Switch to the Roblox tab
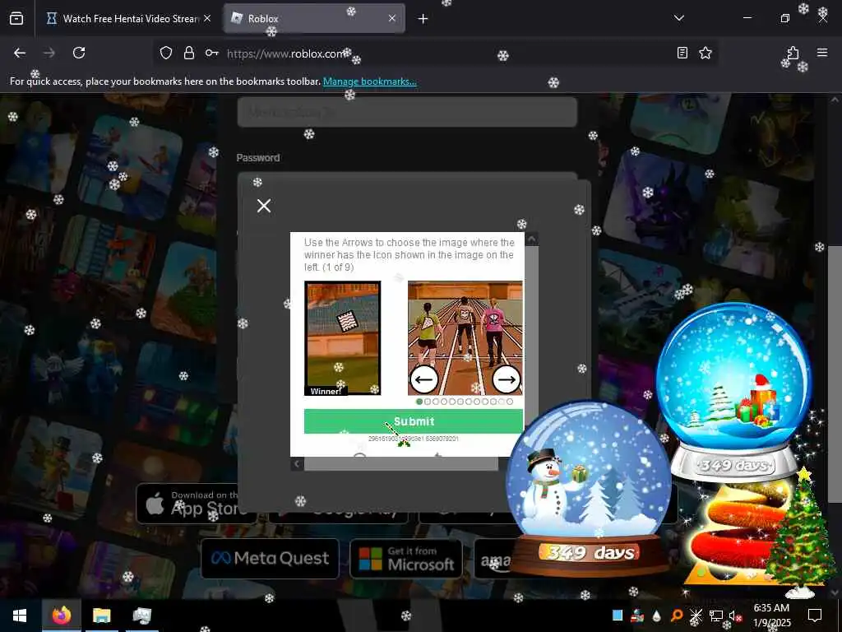The height and width of the screenshot is (632, 842). (315, 19)
